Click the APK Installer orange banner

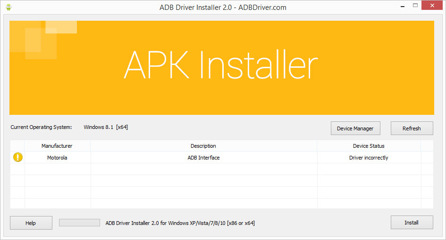pyautogui.click(x=221, y=67)
